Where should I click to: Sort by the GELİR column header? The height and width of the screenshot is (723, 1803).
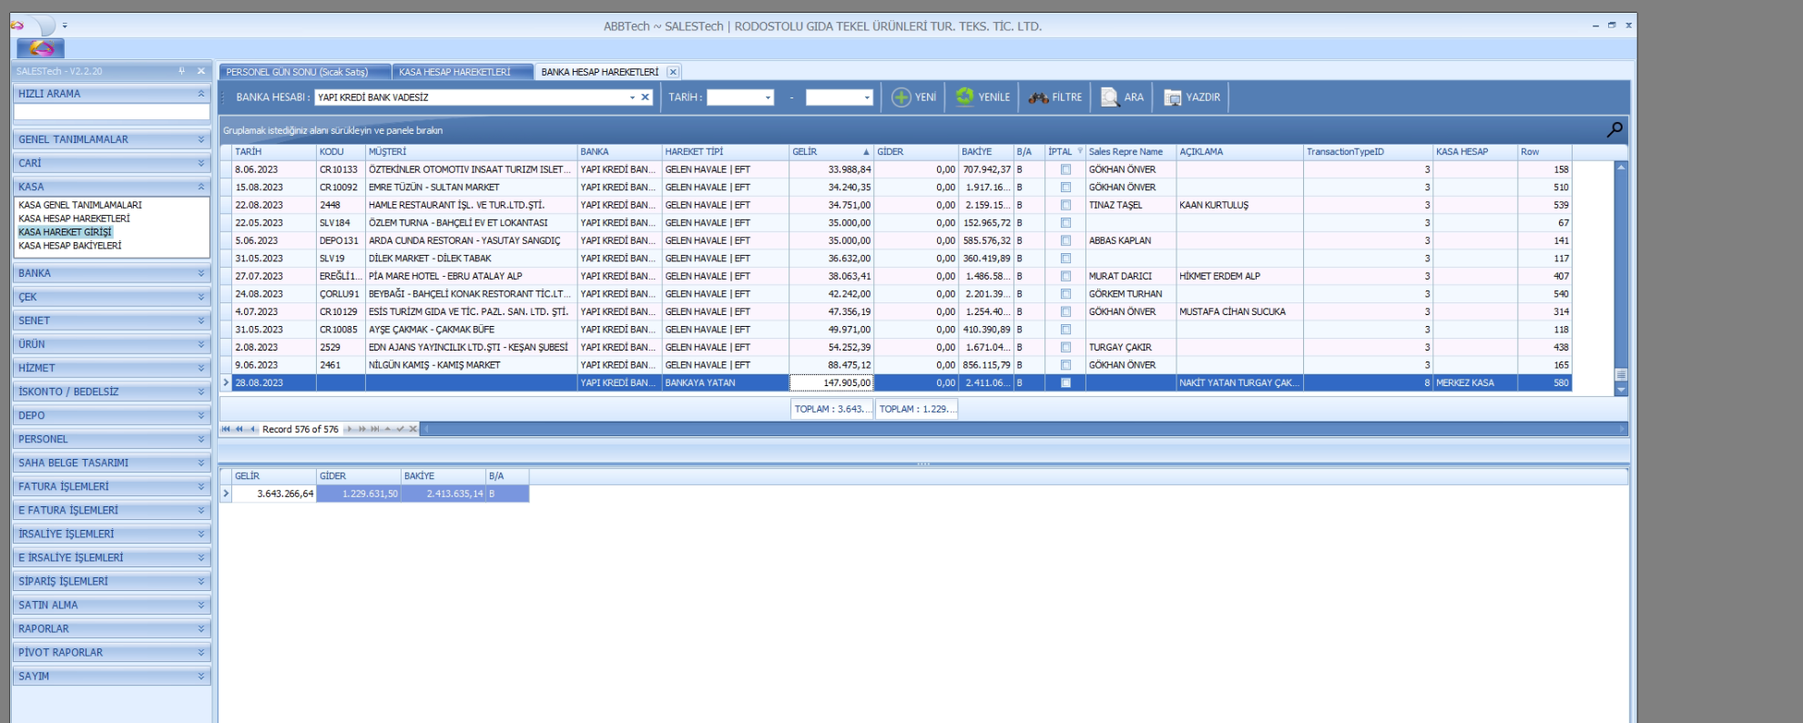[824, 152]
